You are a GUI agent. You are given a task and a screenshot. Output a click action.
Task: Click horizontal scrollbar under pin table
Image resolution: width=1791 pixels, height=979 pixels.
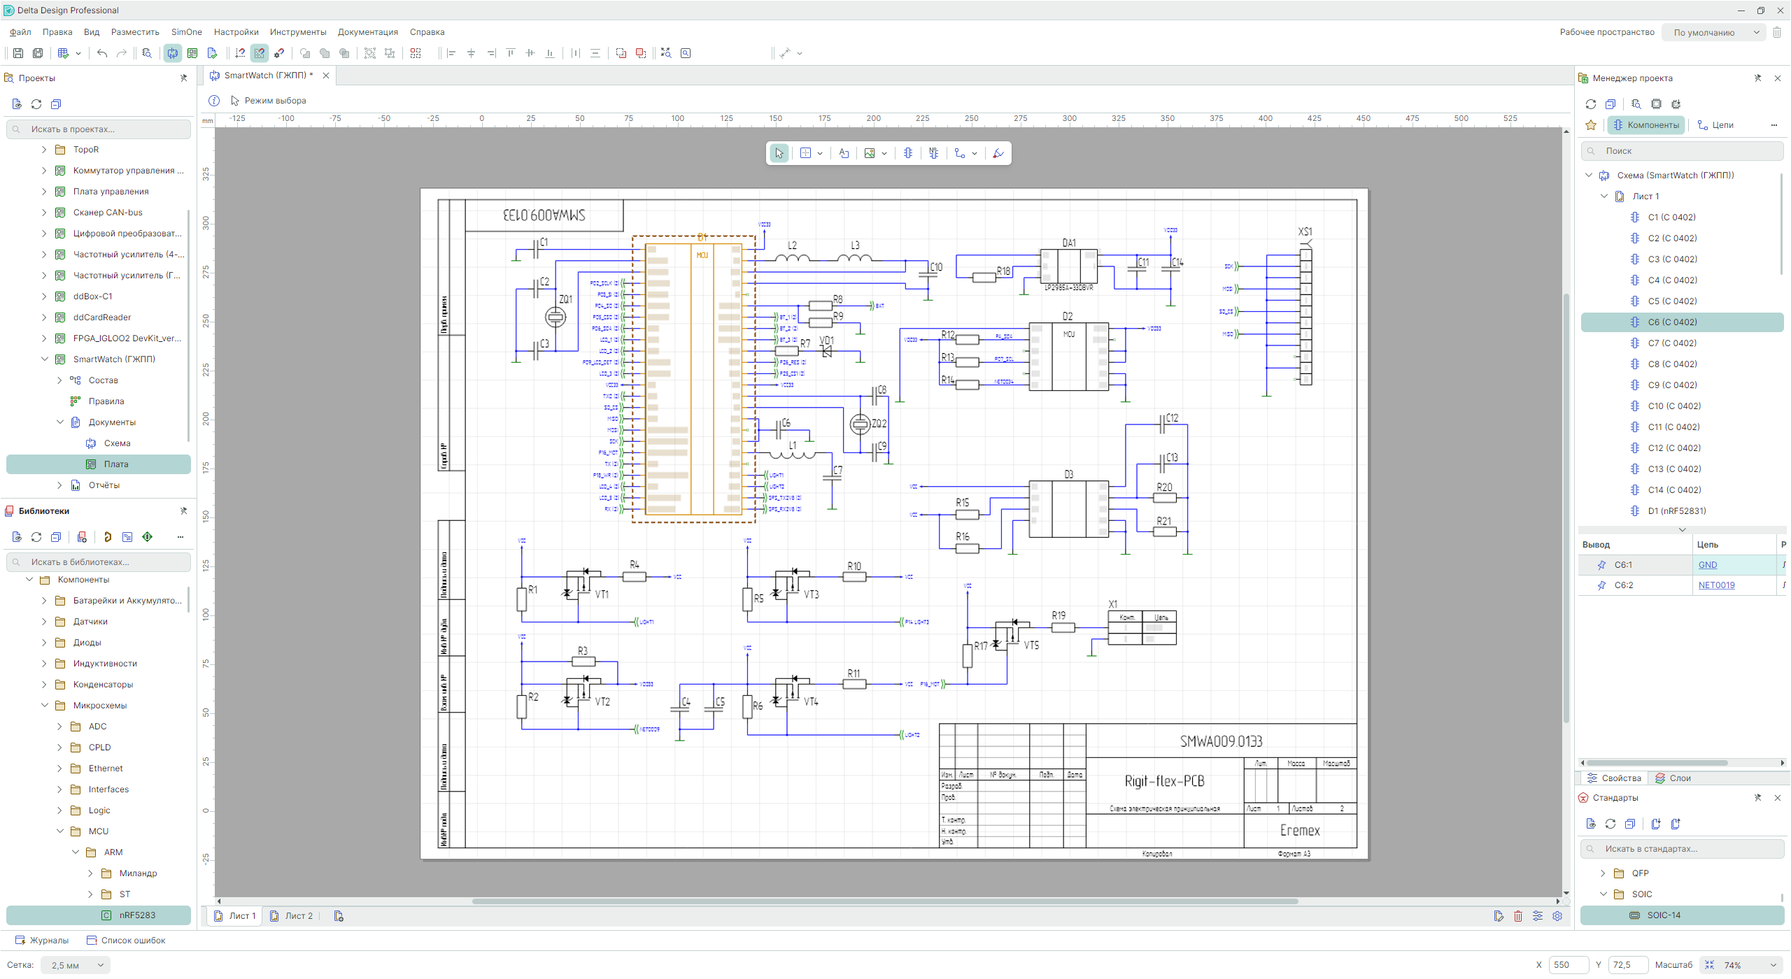click(x=1657, y=763)
